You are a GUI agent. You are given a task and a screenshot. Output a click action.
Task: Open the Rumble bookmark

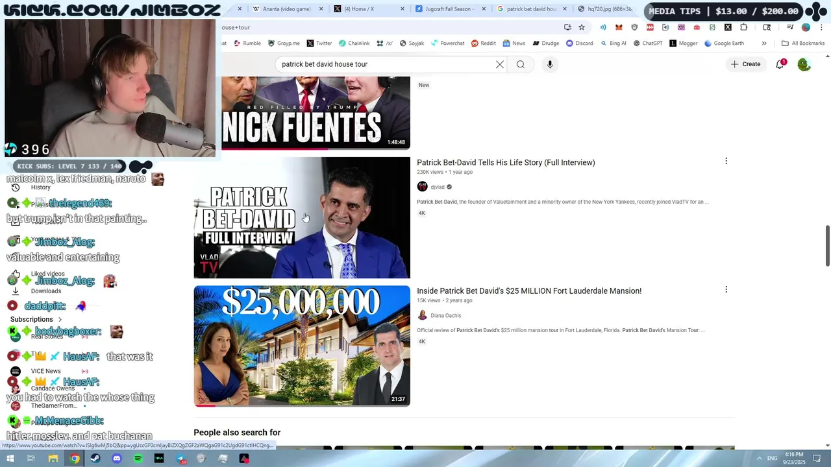(x=247, y=43)
